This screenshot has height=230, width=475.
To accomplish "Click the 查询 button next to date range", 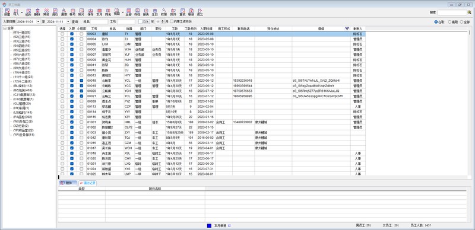I will point(75,22).
